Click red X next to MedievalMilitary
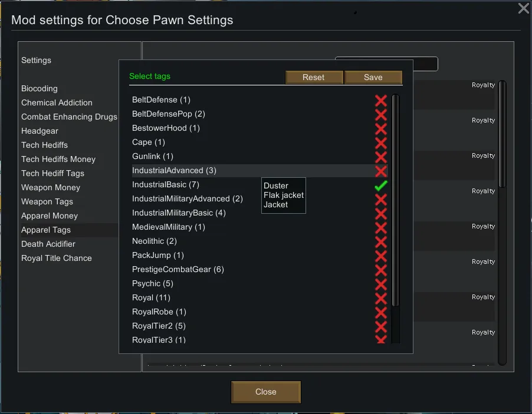Viewport: 532px width, 414px height. pos(381,227)
